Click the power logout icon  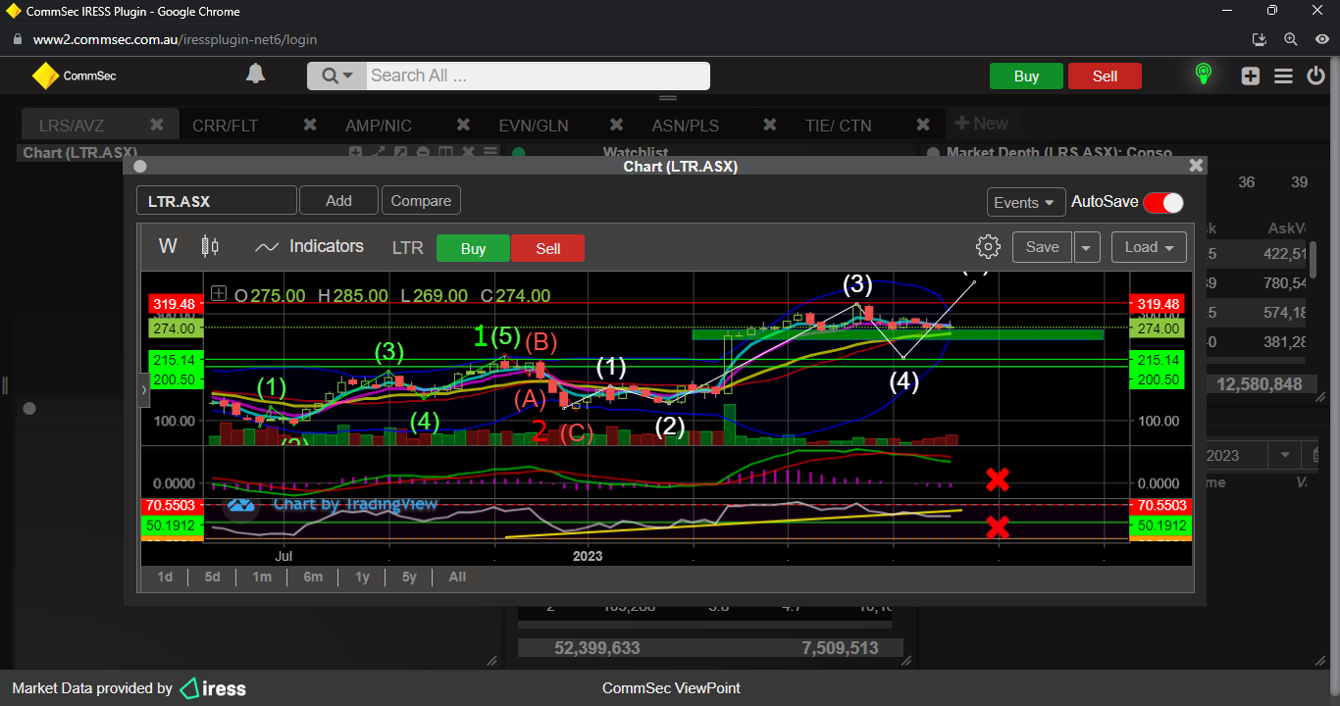point(1316,76)
